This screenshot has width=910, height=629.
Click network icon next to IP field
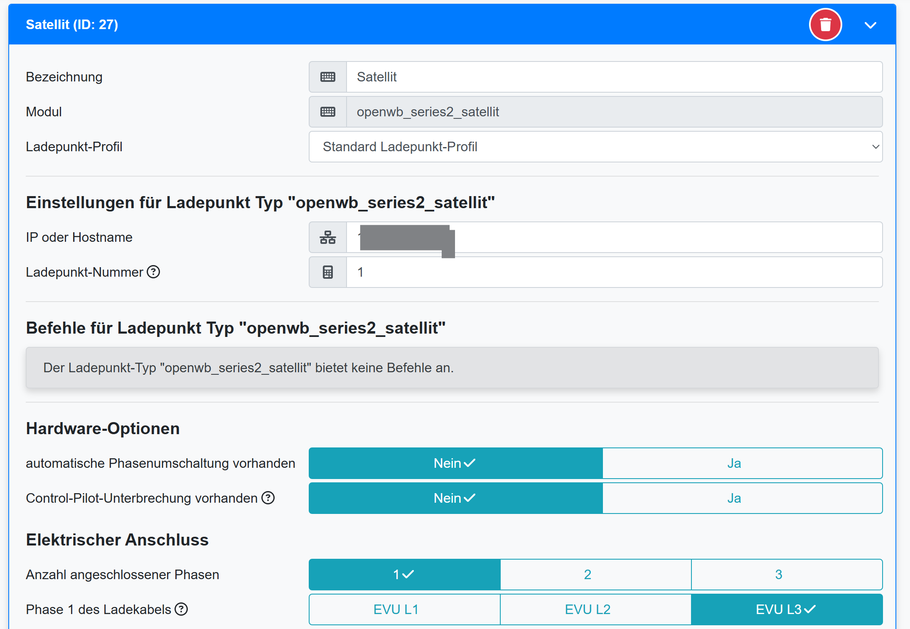[x=327, y=237]
